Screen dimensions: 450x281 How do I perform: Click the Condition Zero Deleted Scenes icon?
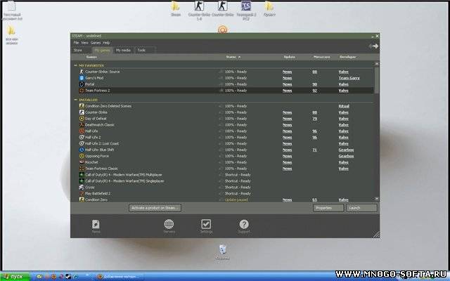click(x=82, y=106)
